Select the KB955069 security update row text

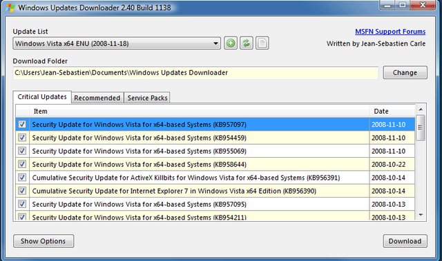tap(140, 151)
